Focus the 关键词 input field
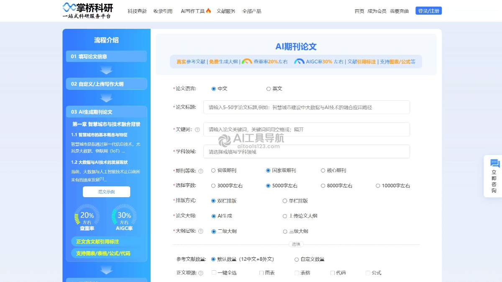This screenshot has height=282, width=502. tap(307, 130)
